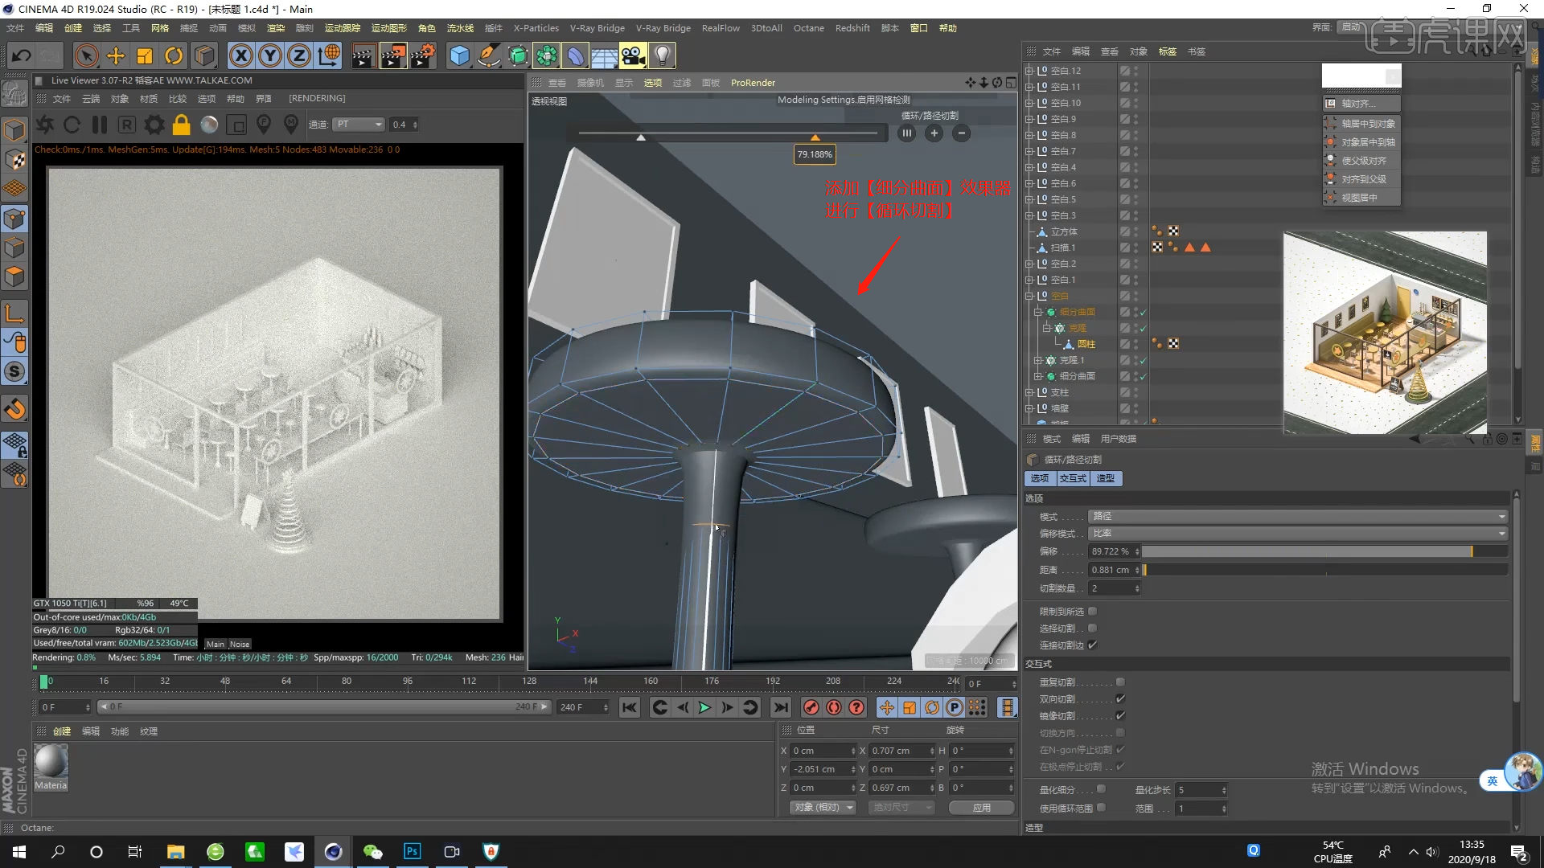The image size is (1544, 868).
Task: Restart the Octane render with the refresh icon
Action: pos(72,125)
